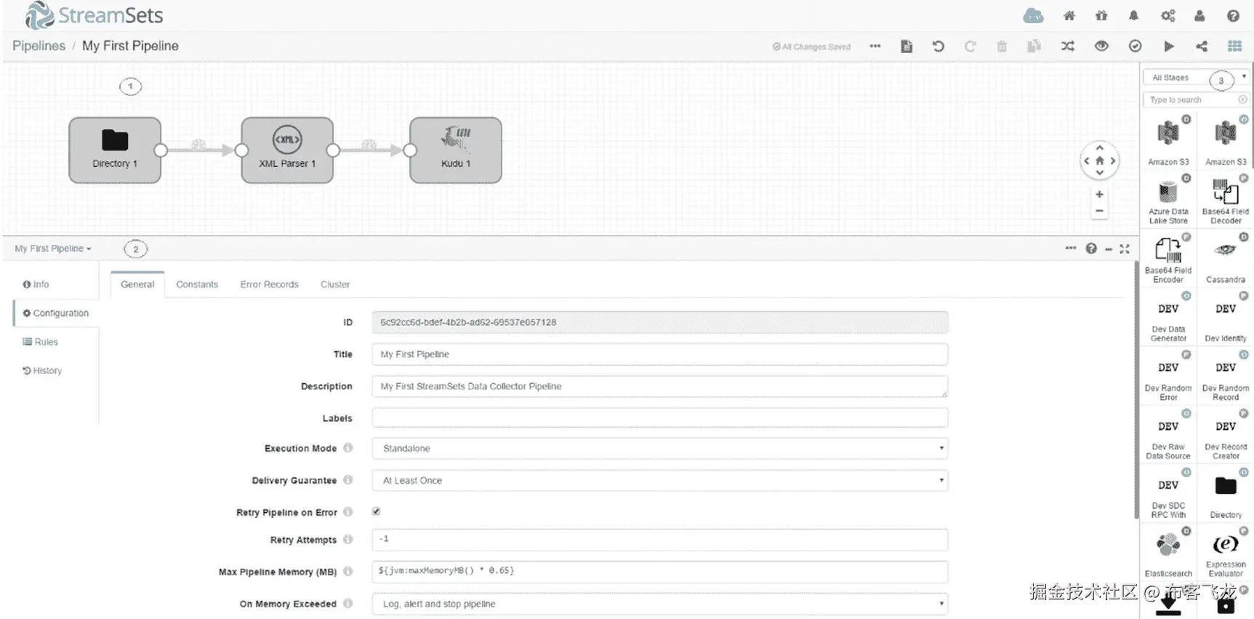Switch to Error Records tab
The width and height of the screenshot is (1254, 619).
point(269,284)
